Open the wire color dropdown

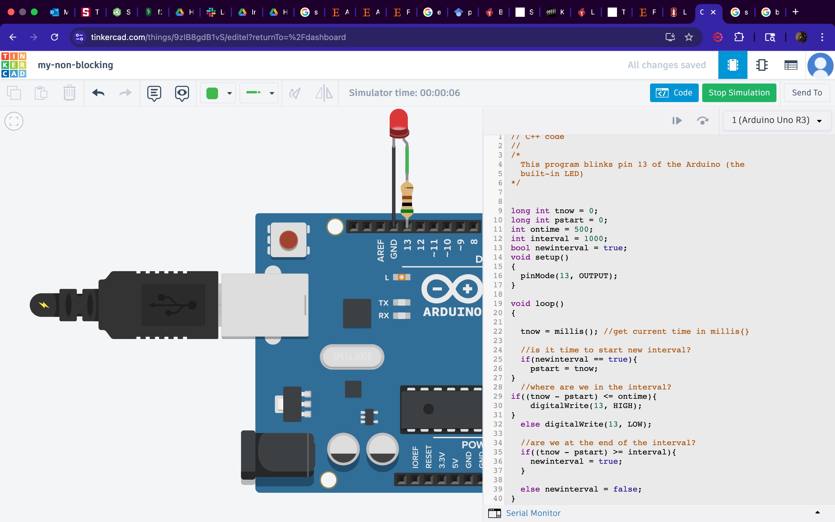pyautogui.click(x=229, y=93)
